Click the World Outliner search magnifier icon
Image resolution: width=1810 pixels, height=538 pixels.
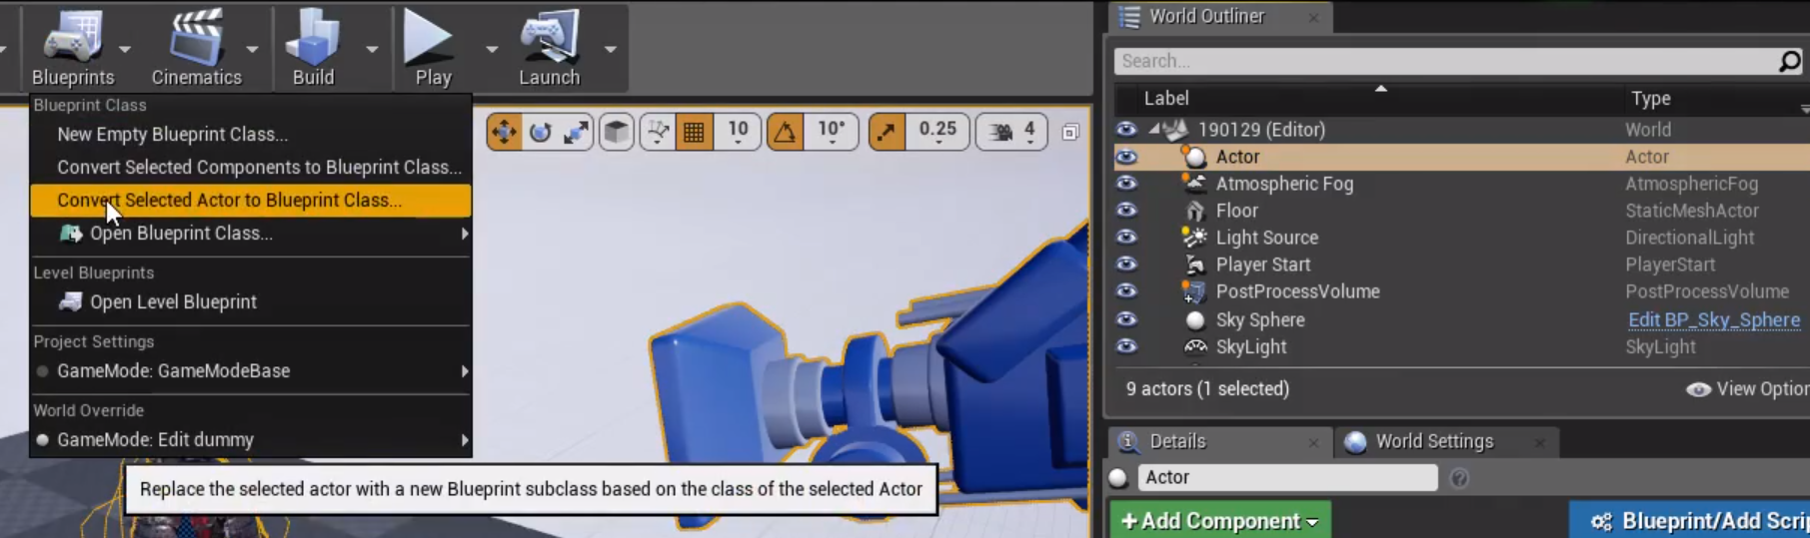pos(1789,61)
